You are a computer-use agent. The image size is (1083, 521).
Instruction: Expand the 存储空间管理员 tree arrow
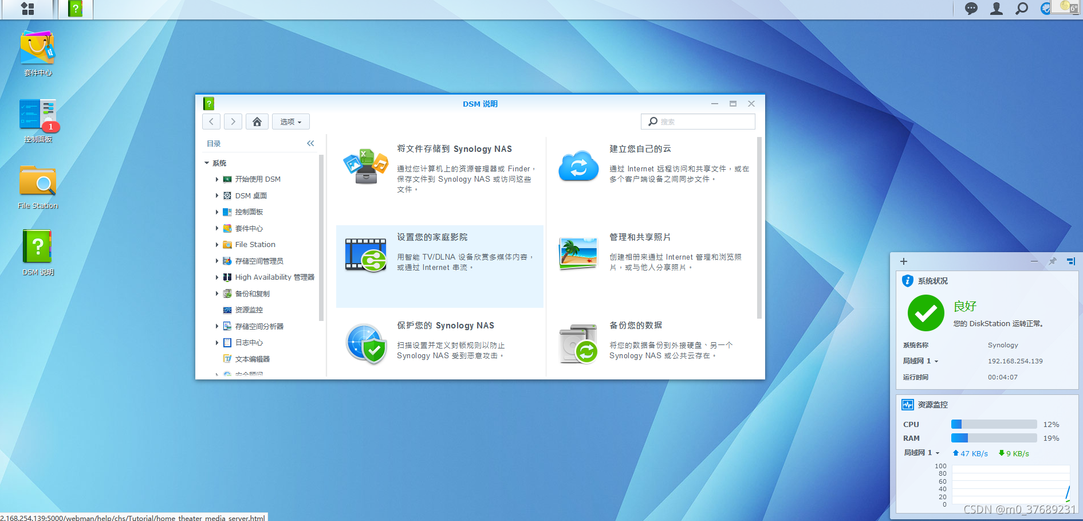tap(217, 261)
